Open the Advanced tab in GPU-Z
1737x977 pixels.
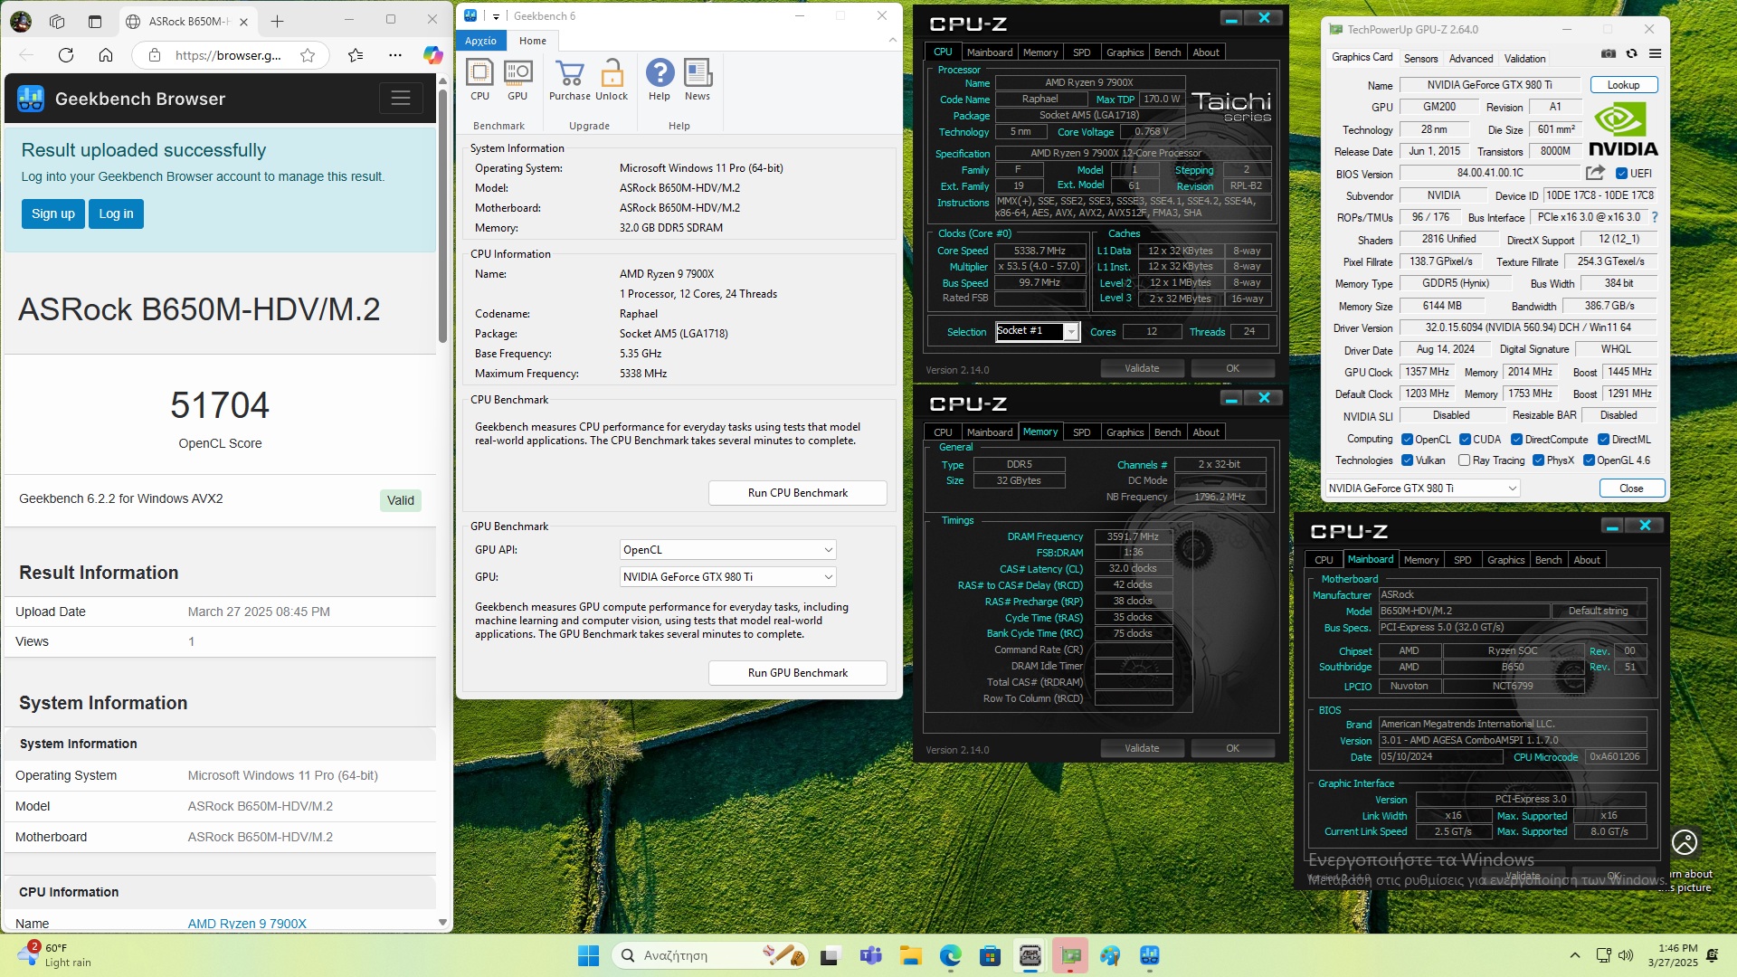(1471, 59)
